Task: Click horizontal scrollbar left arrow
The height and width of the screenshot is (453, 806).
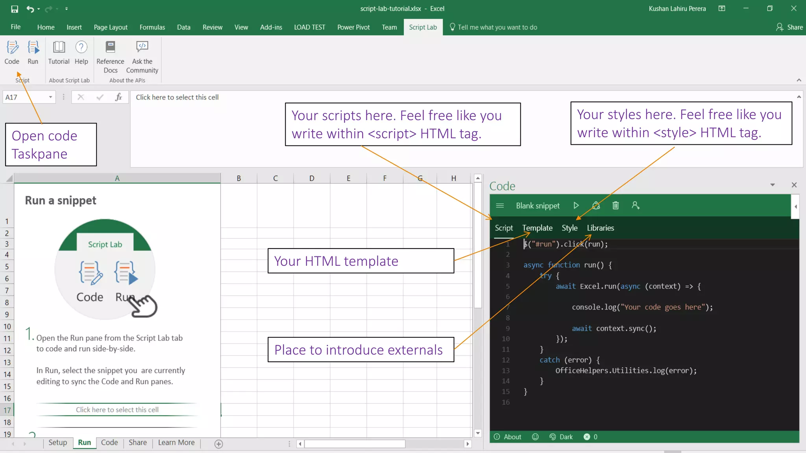Action: point(300,444)
